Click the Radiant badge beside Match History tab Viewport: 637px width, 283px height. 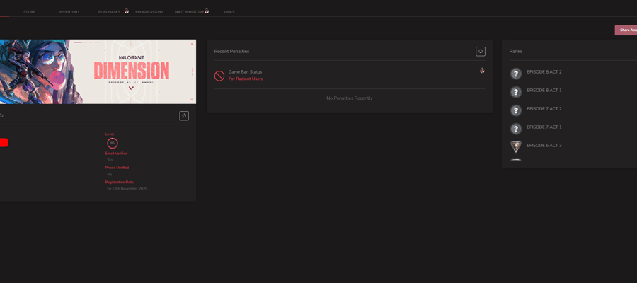(207, 11)
